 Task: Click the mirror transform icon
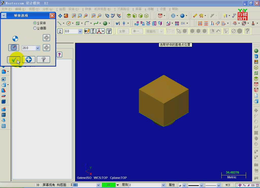pyautogui.click(x=148, y=23)
